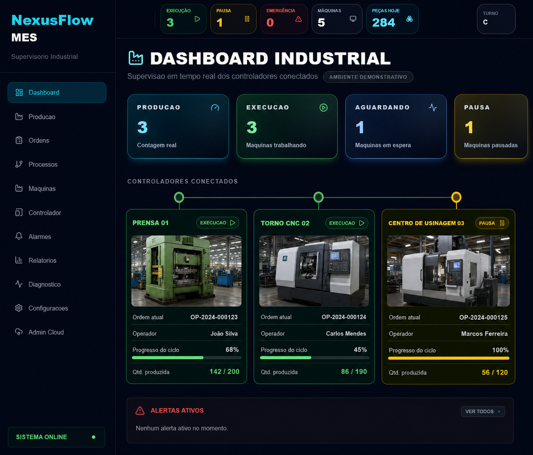This screenshot has height=455, width=533.
Task: Click the Prensa 01 cycle progress bar
Action: tap(187, 358)
